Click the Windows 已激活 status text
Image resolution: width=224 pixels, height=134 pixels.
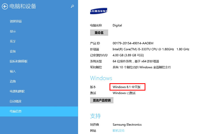[124, 93]
